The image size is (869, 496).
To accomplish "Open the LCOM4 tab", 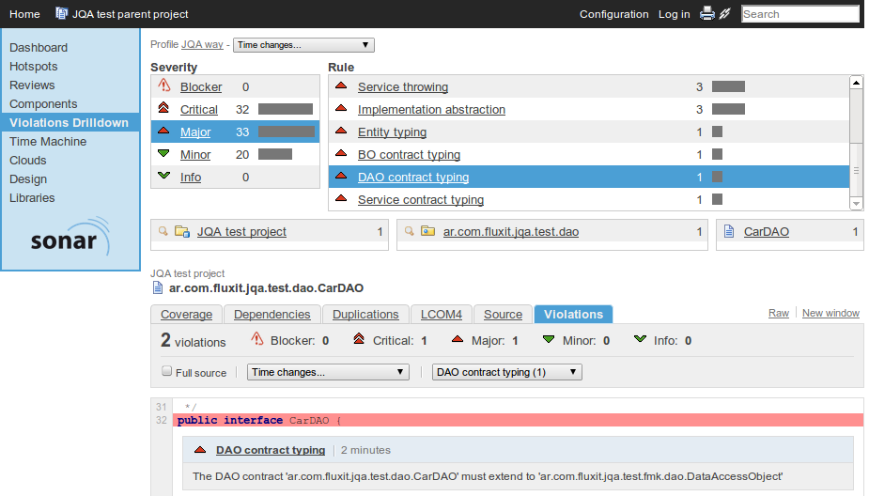I will click(x=442, y=314).
